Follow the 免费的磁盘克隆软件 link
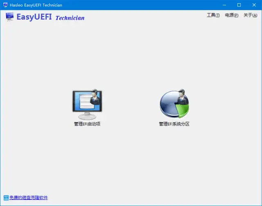 (x=28, y=198)
